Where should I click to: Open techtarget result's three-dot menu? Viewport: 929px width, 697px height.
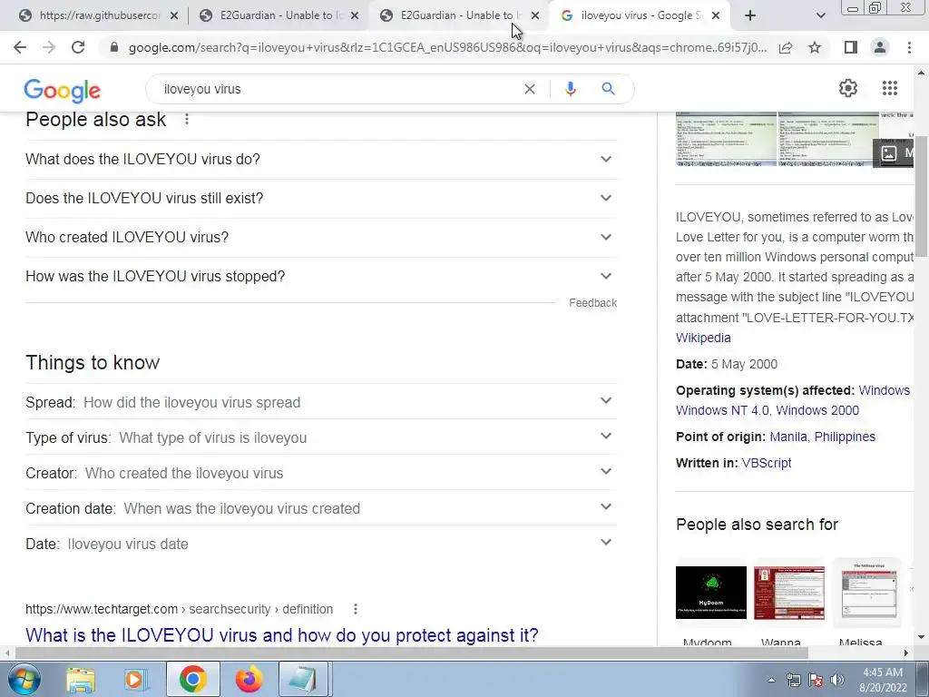356,609
